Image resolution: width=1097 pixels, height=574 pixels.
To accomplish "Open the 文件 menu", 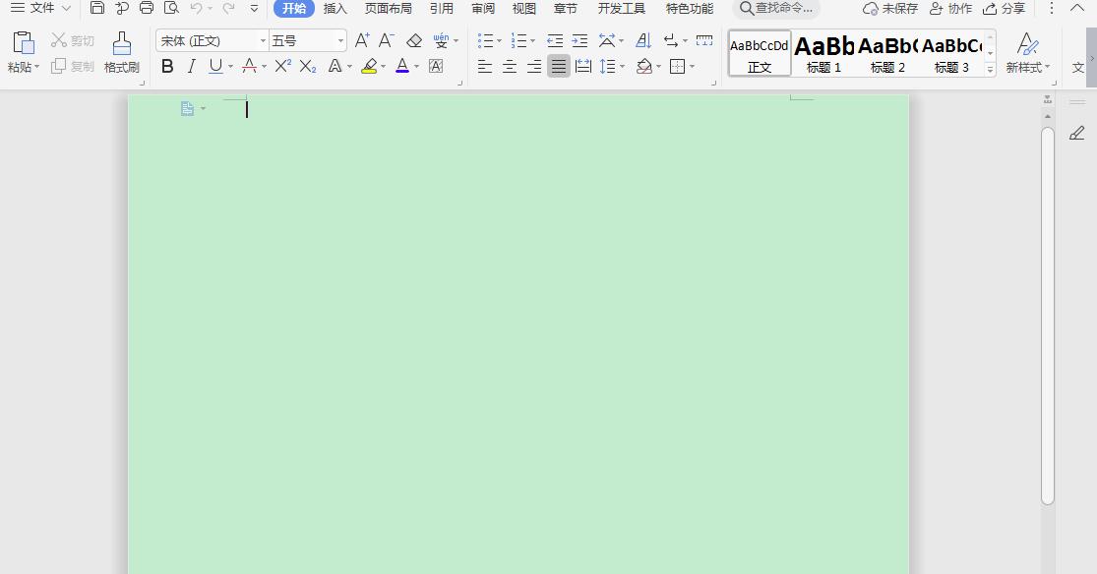I will (40, 9).
